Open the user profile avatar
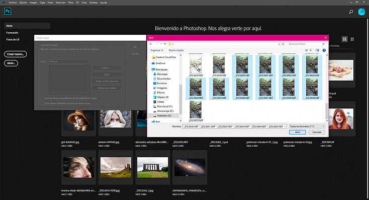 pyautogui.click(x=361, y=12)
